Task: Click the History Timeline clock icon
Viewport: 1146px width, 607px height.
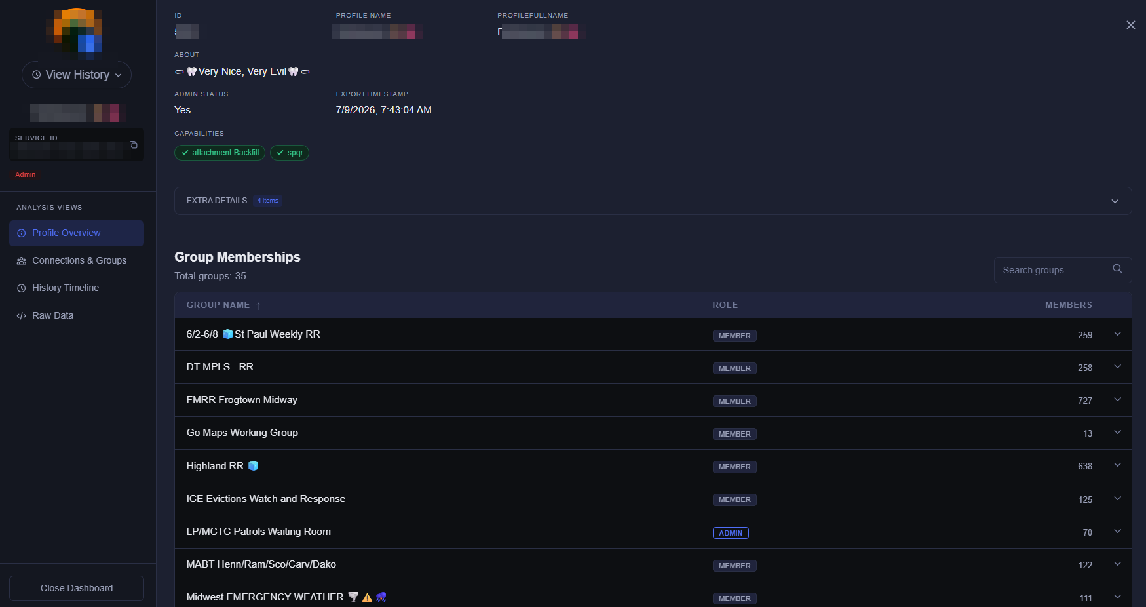Action: coord(22,288)
